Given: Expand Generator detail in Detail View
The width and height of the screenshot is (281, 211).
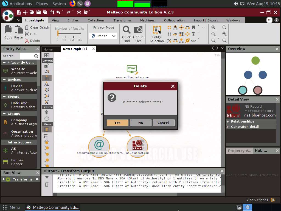Looking at the screenshot, I should [x=227, y=127].
